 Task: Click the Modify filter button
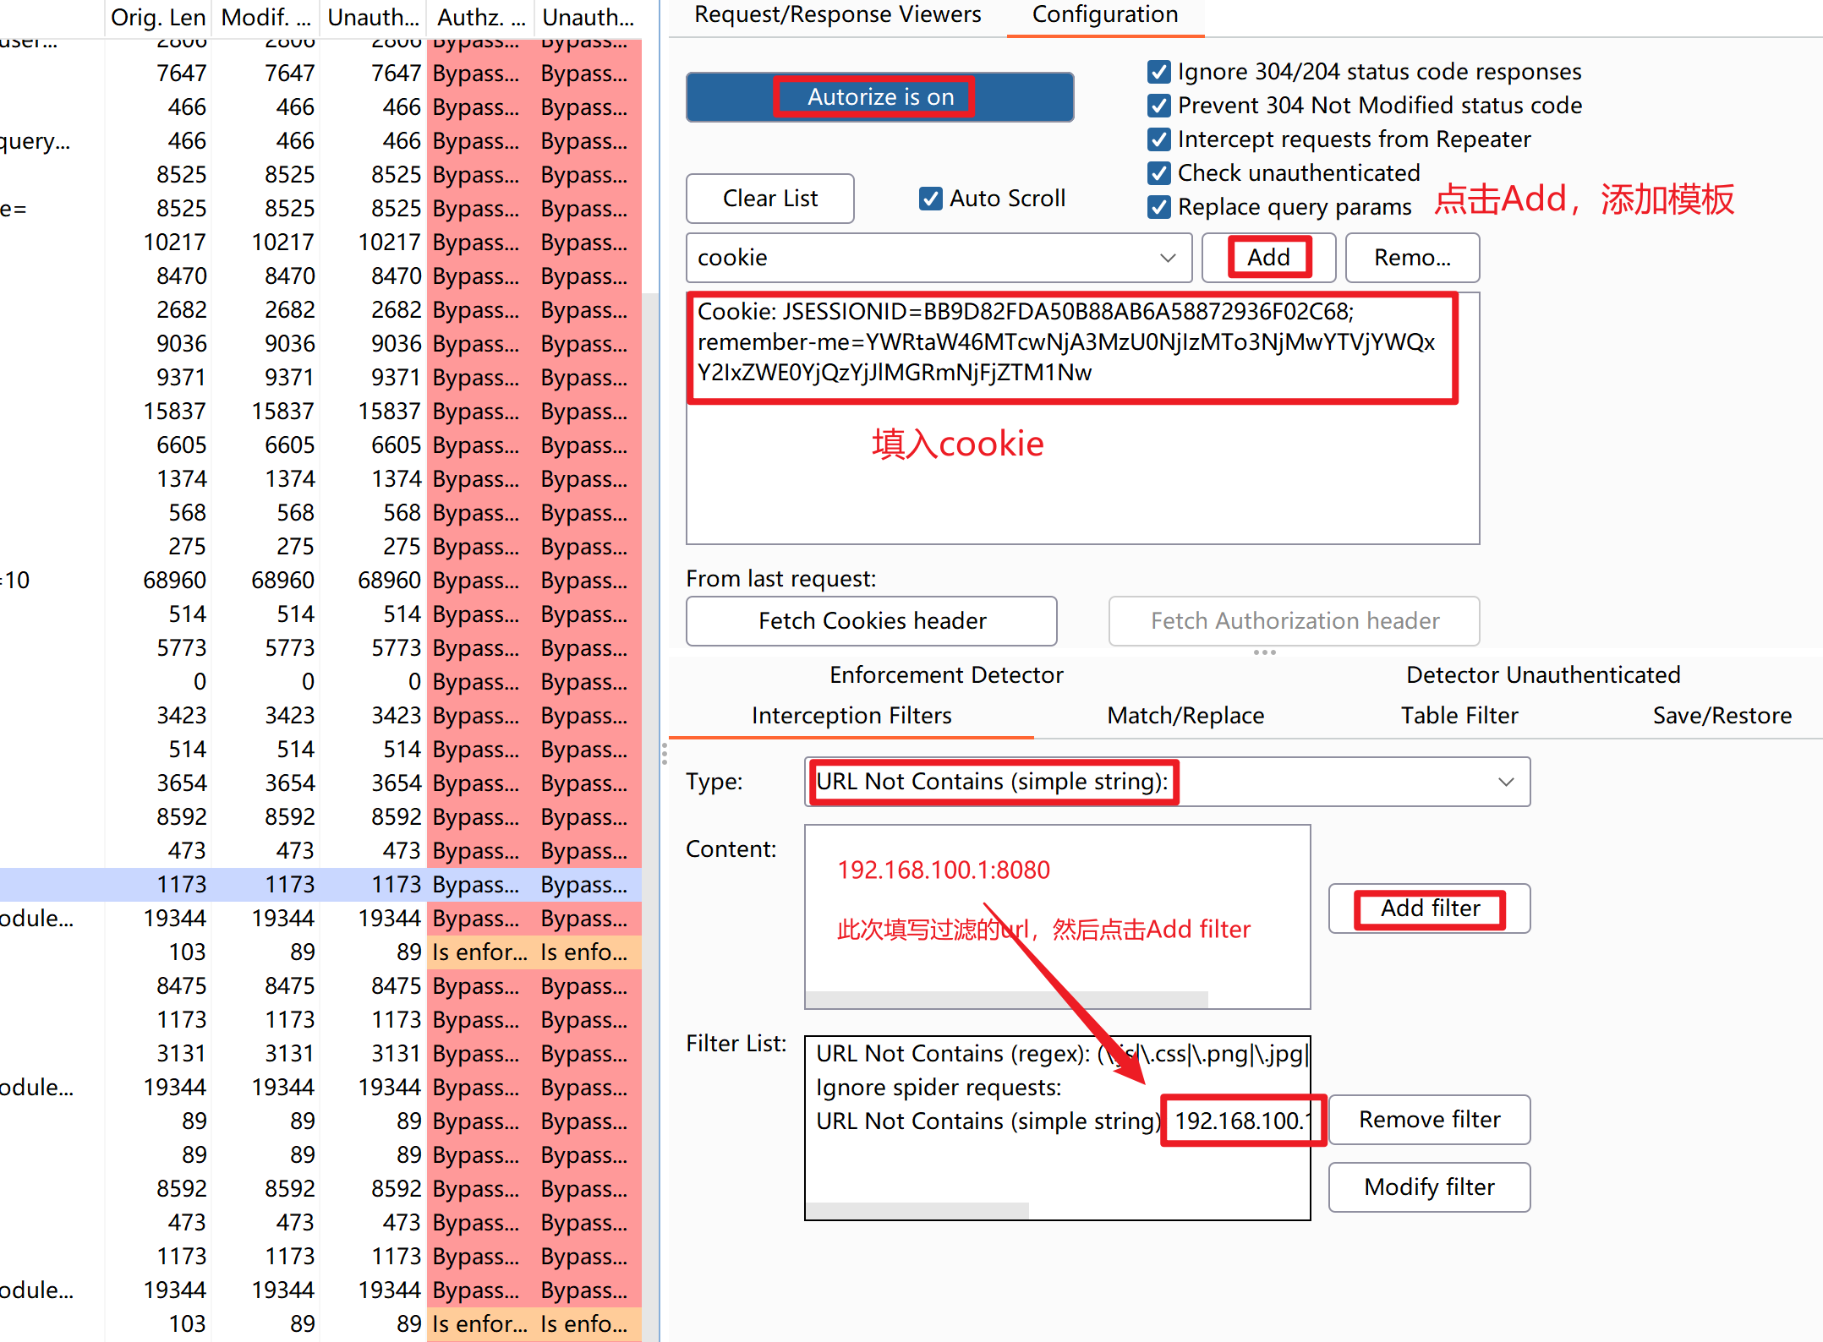[x=1429, y=1187]
